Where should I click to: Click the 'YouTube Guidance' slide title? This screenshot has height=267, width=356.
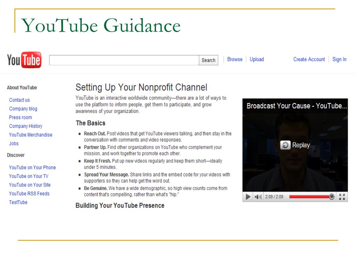[x=101, y=25]
